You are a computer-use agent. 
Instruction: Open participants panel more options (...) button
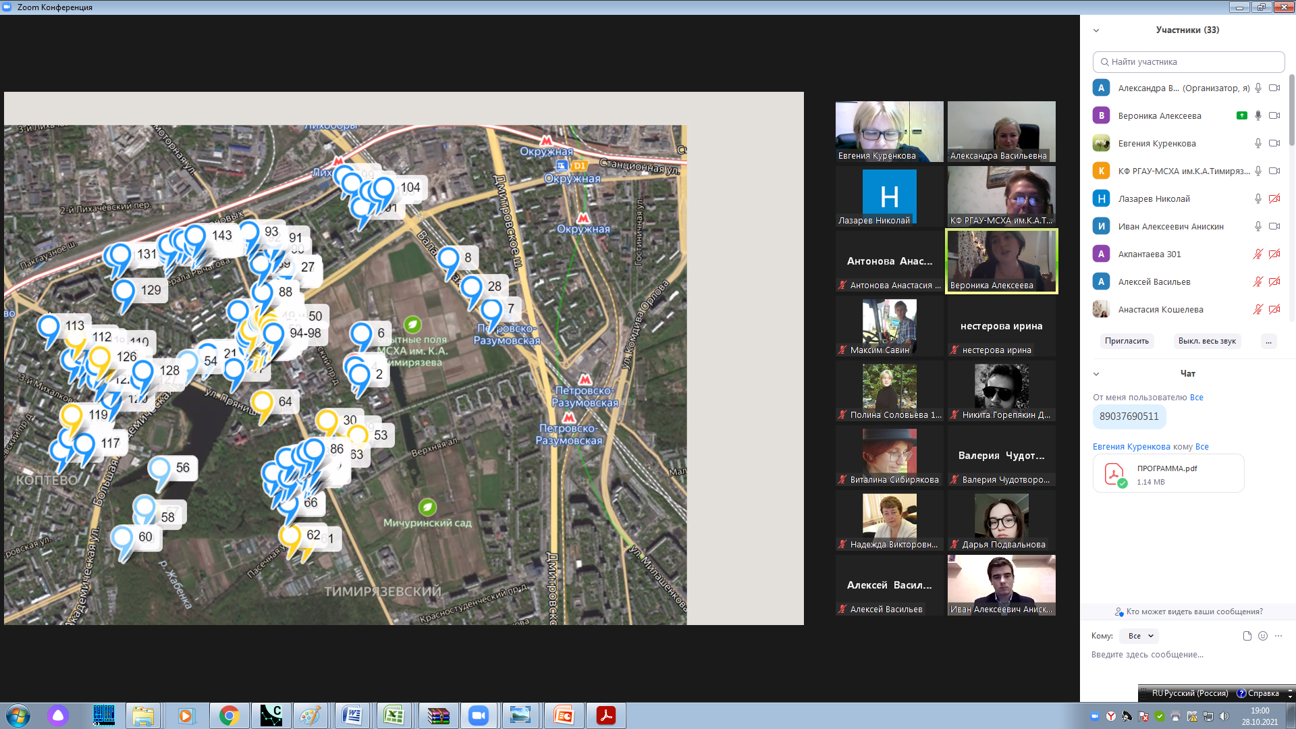pos(1269,341)
